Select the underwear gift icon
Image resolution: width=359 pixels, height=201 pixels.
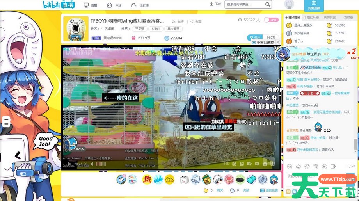tap(195, 180)
